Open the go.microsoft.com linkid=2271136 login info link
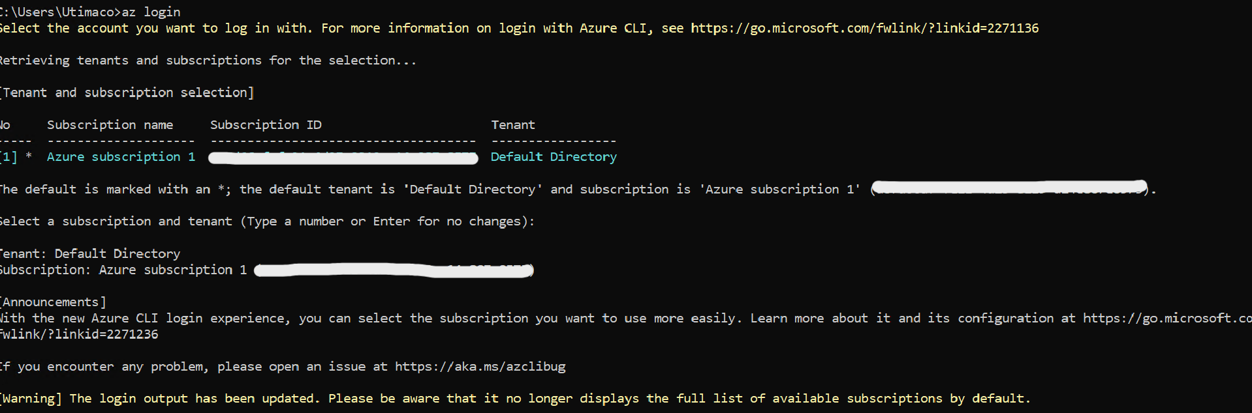Screen dimensions: 1252x413 pyautogui.click(x=864, y=28)
